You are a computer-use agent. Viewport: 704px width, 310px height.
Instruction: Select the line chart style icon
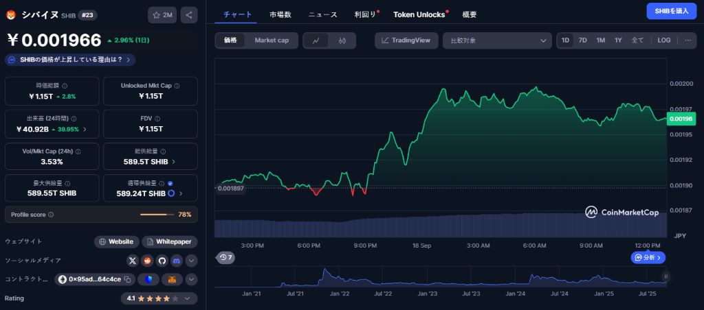316,40
